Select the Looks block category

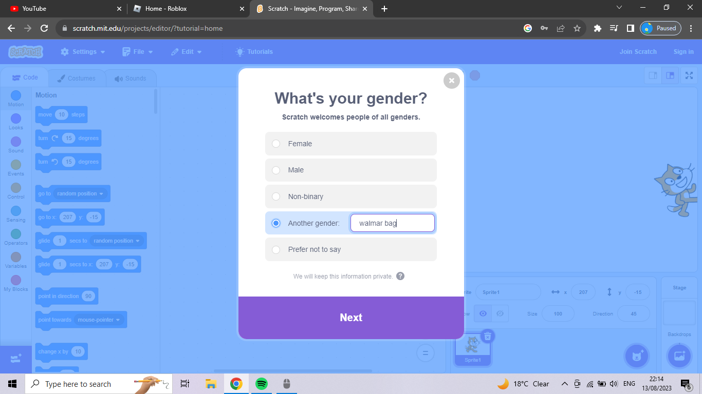(x=16, y=122)
